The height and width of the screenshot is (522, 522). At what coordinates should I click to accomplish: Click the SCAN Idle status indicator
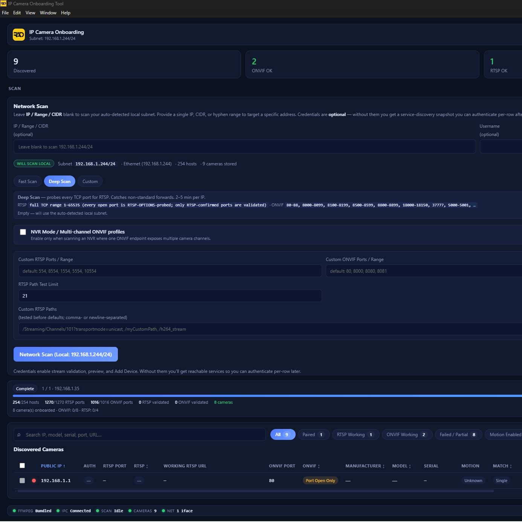[x=110, y=511]
